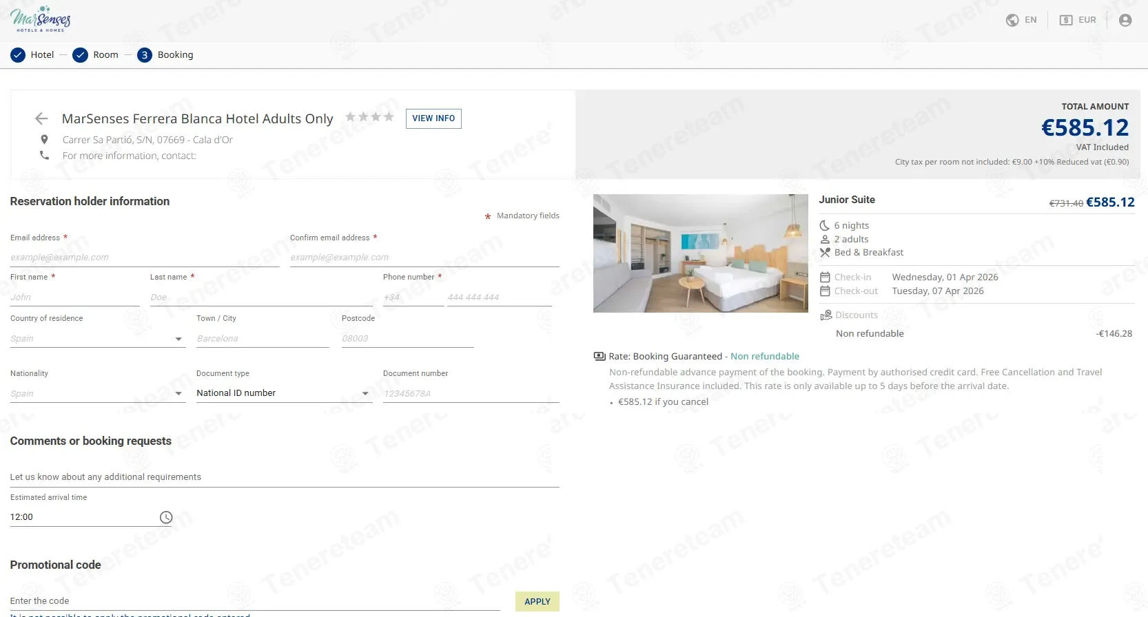Focus the Town / City field
This screenshot has height=617, width=1148.
point(263,339)
